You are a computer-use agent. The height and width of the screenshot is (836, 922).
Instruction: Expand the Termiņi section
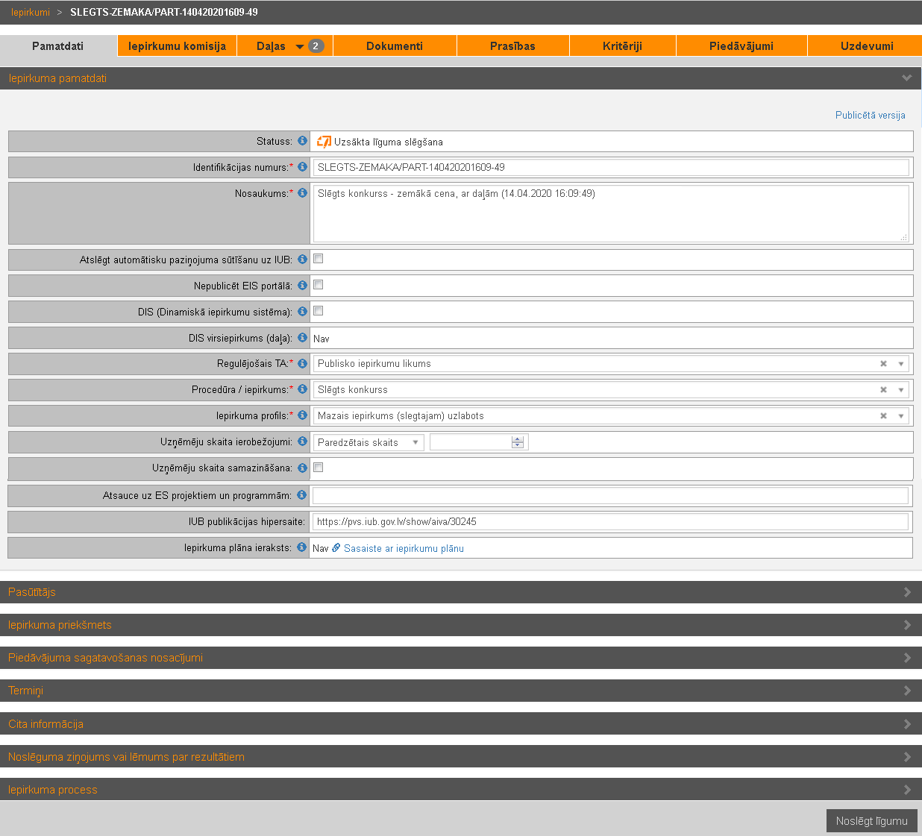click(x=460, y=691)
